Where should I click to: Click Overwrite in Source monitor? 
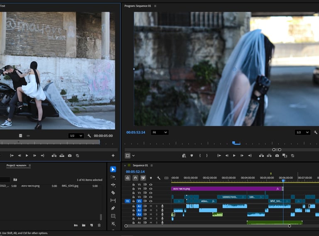click(62, 156)
